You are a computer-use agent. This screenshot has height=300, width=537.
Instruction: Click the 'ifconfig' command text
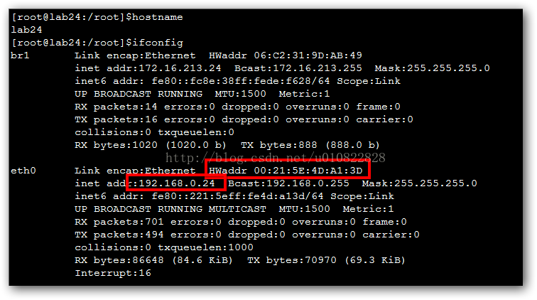point(158,43)
